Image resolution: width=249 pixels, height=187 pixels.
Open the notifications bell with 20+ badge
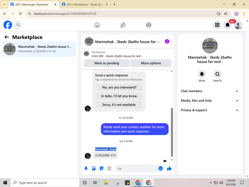click(228, 25)
